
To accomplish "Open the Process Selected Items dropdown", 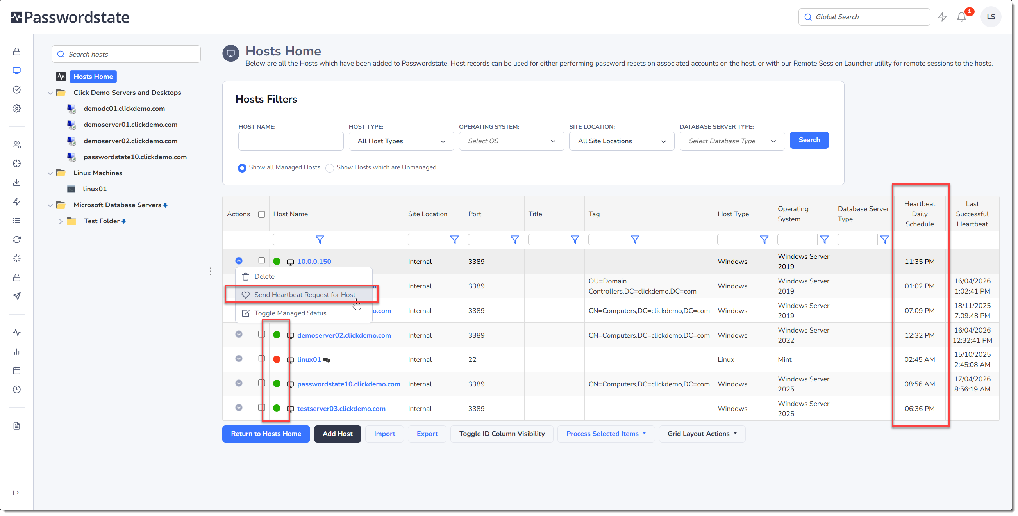I will [606, 434].
